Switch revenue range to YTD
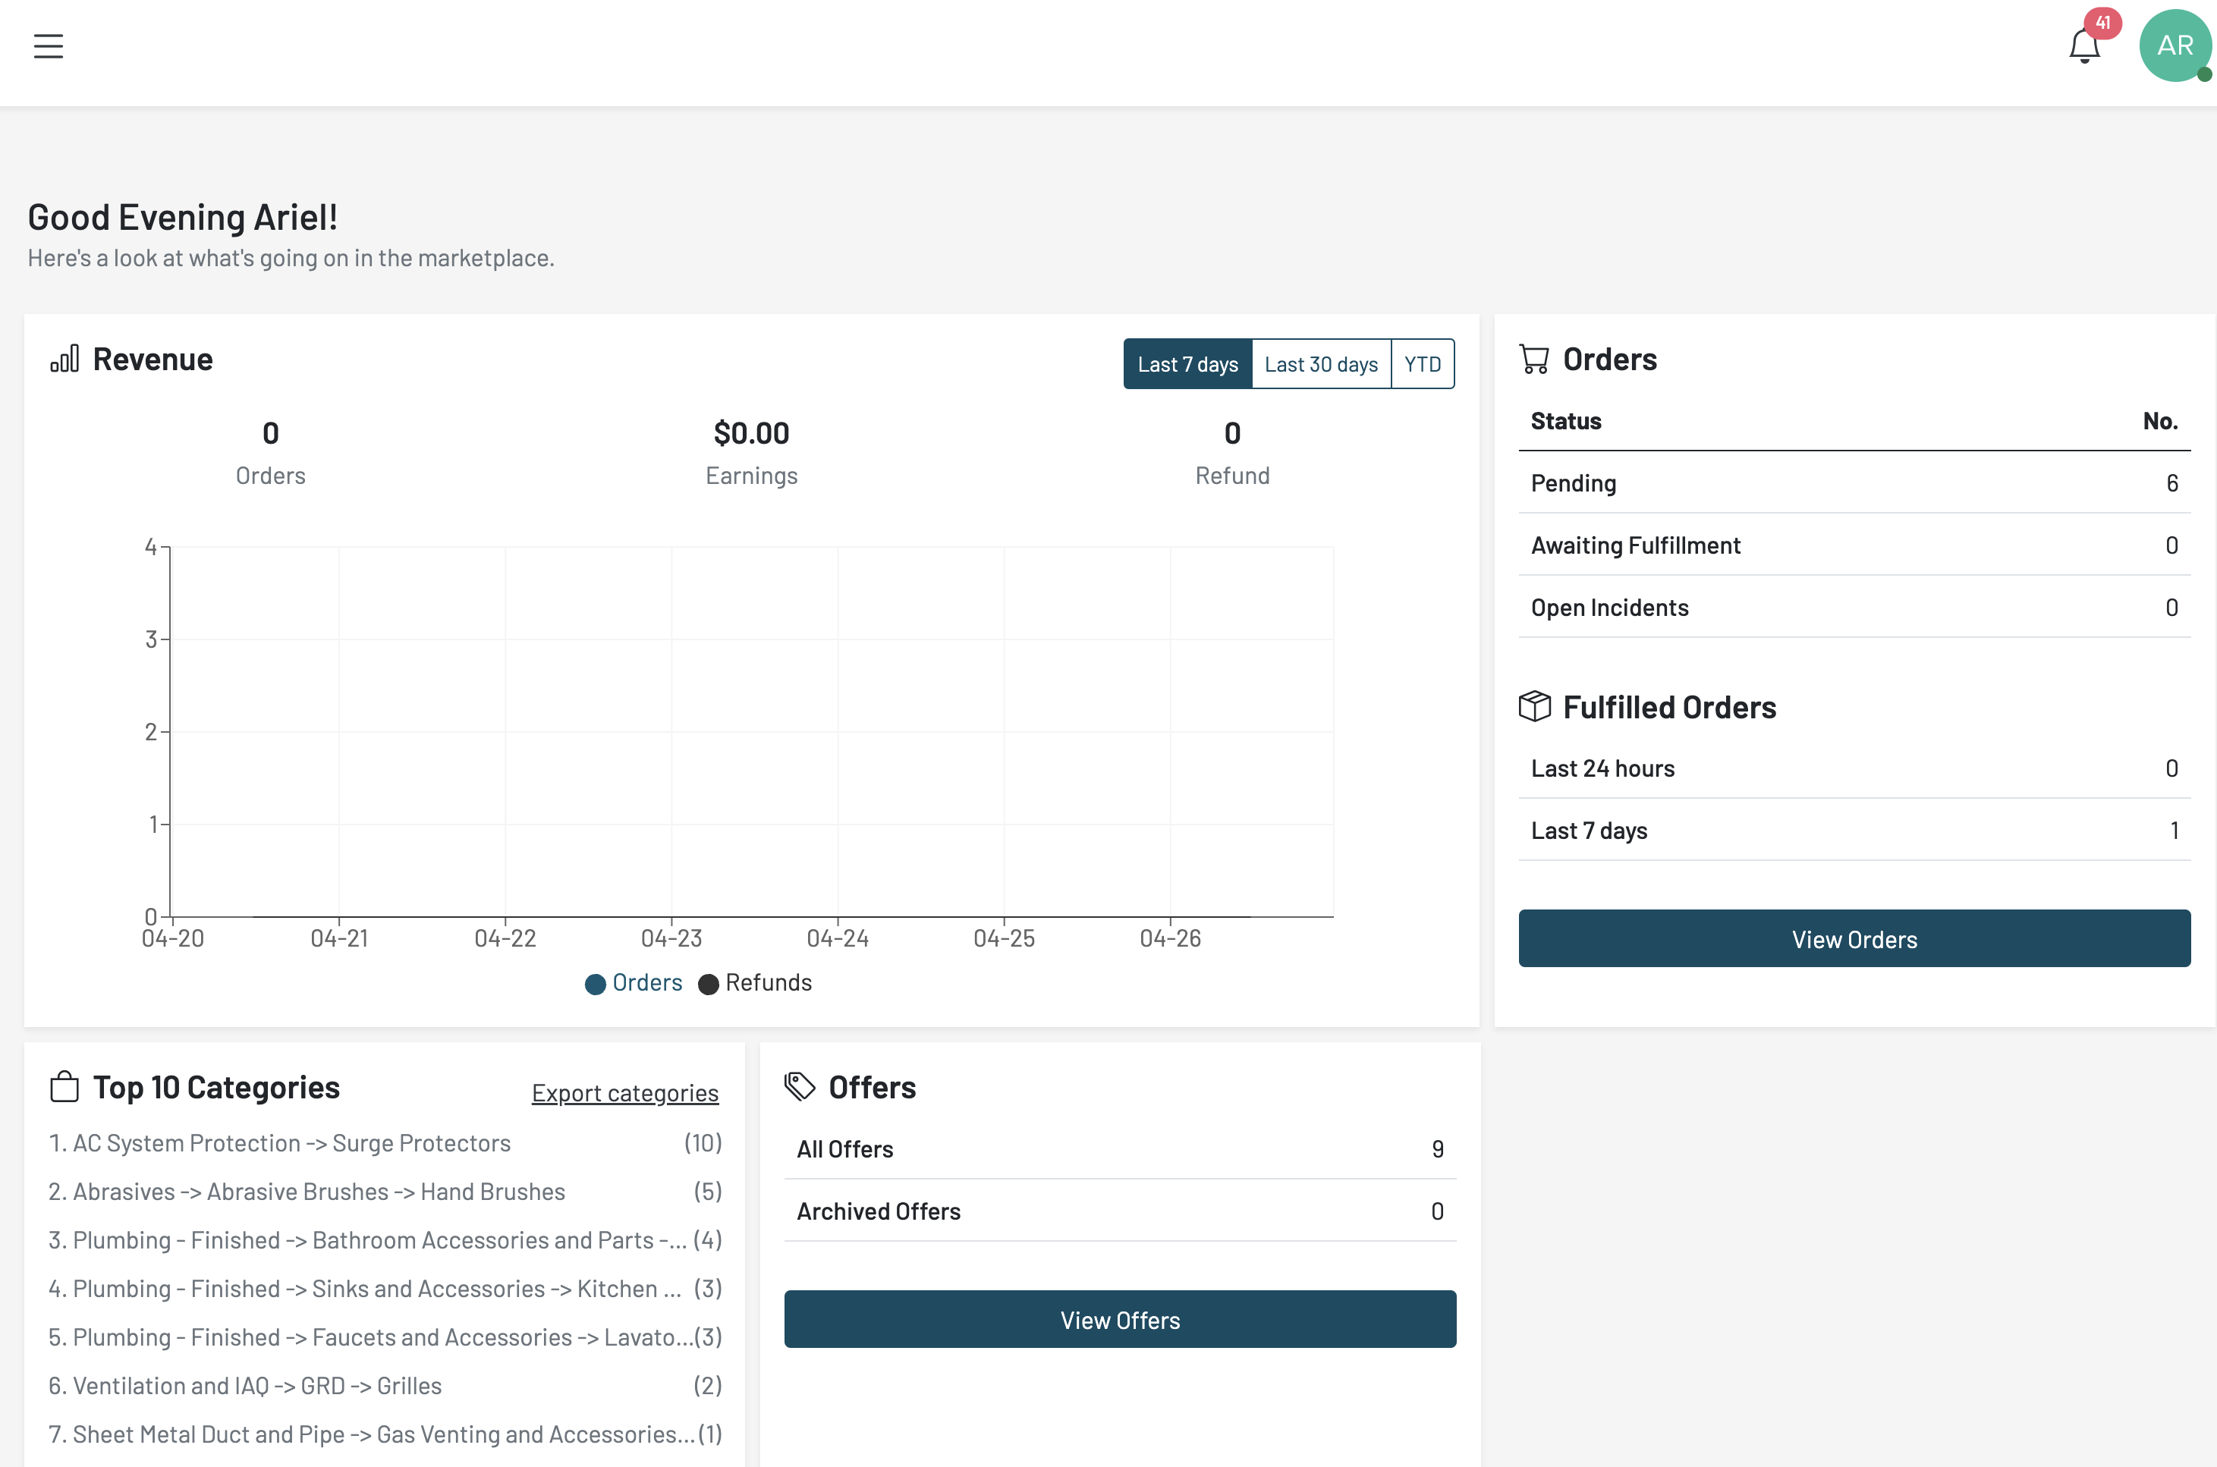The image size is (2217, 1467). pos(1422,364)
